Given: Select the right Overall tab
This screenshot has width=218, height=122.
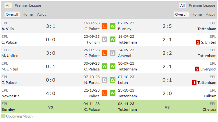Looking at the screenshot, I should [x=181, y=14].
